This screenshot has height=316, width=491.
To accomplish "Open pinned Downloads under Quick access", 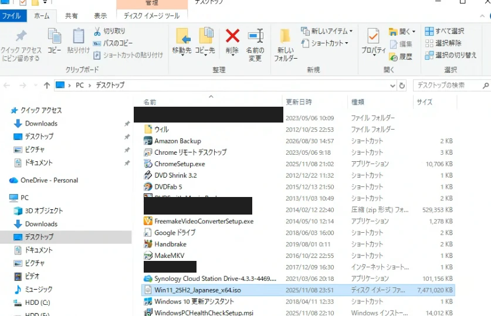I will click(x=36, y=123).
